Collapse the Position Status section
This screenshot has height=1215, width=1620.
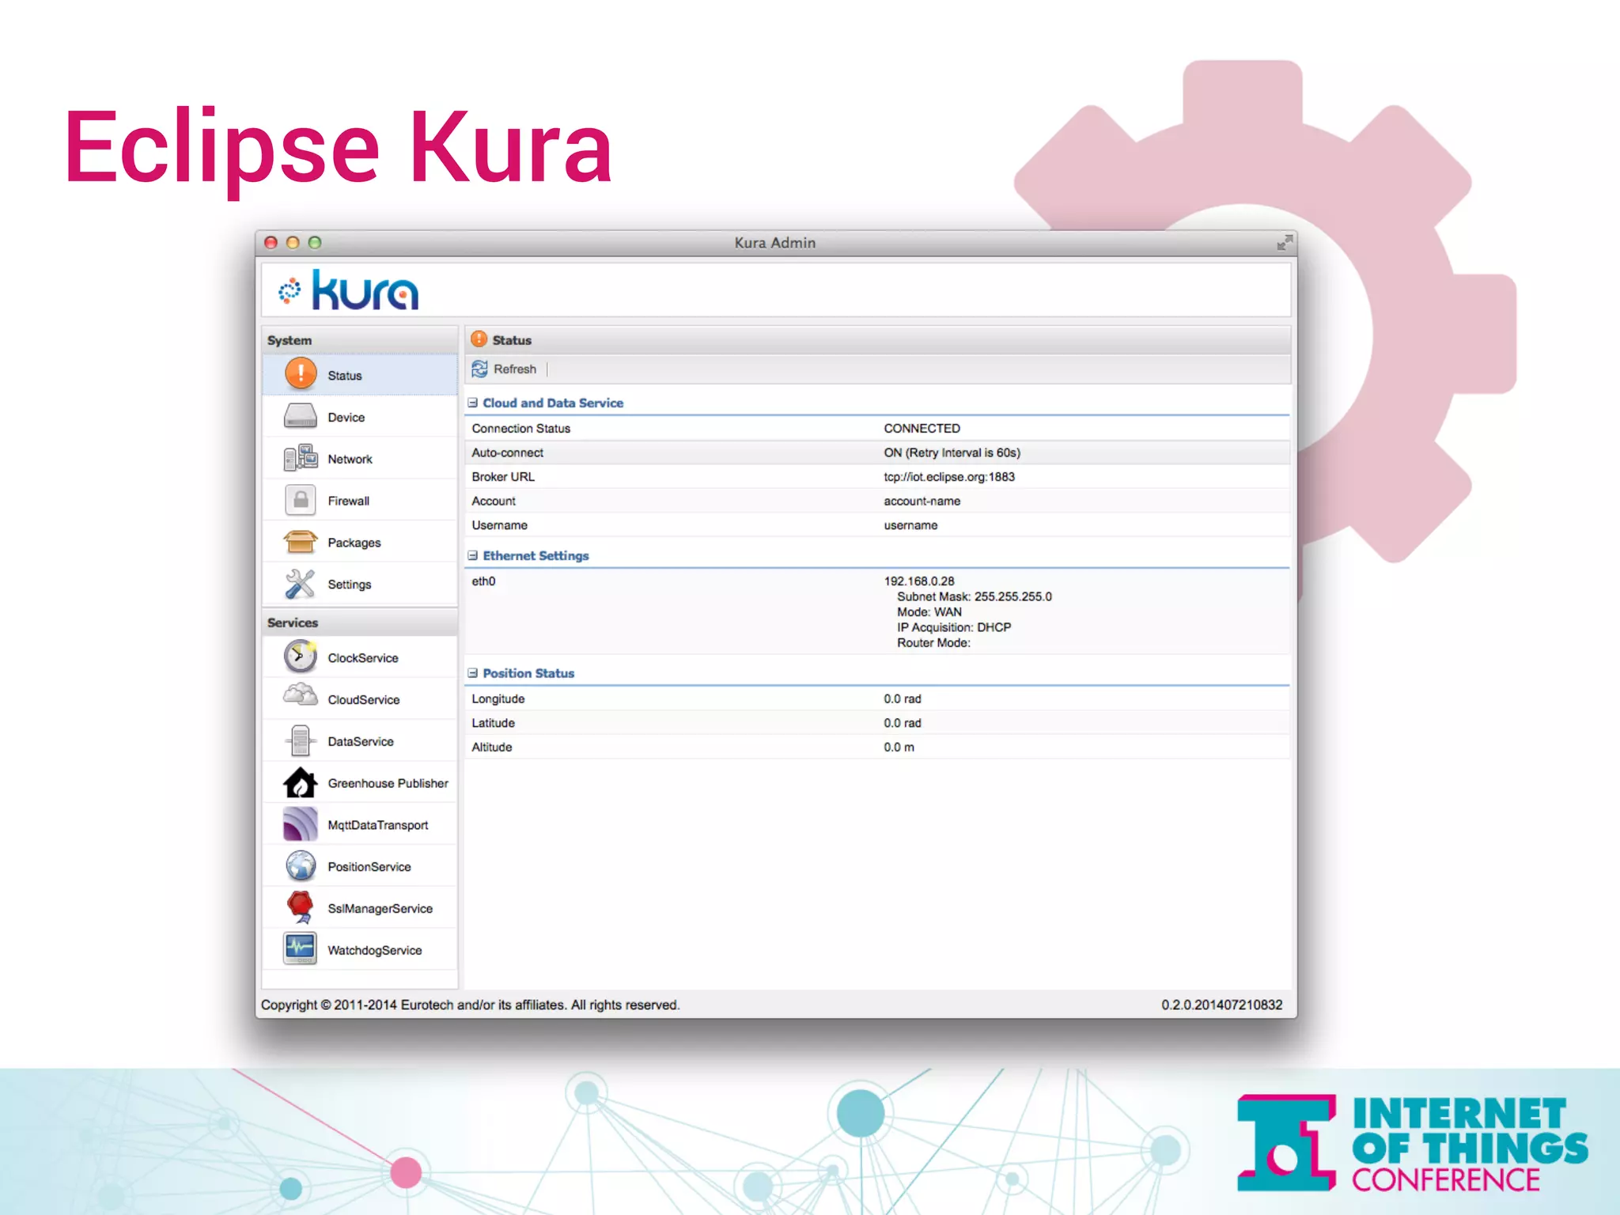pos(473,673)
